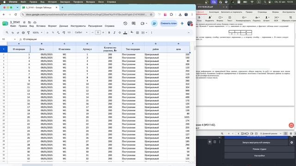Viewport: 296px width, 166px height.
Task: Check the cloud document status icon
Action: click(x=35, y=22)
